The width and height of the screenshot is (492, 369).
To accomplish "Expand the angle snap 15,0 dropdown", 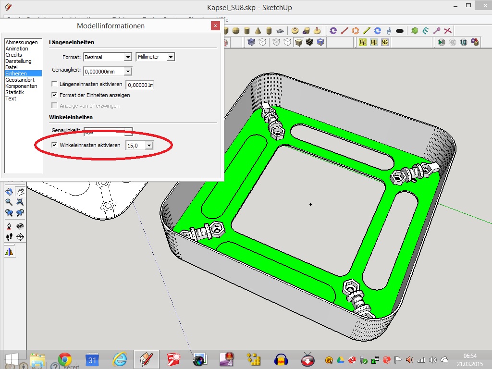I will point(149,145).
